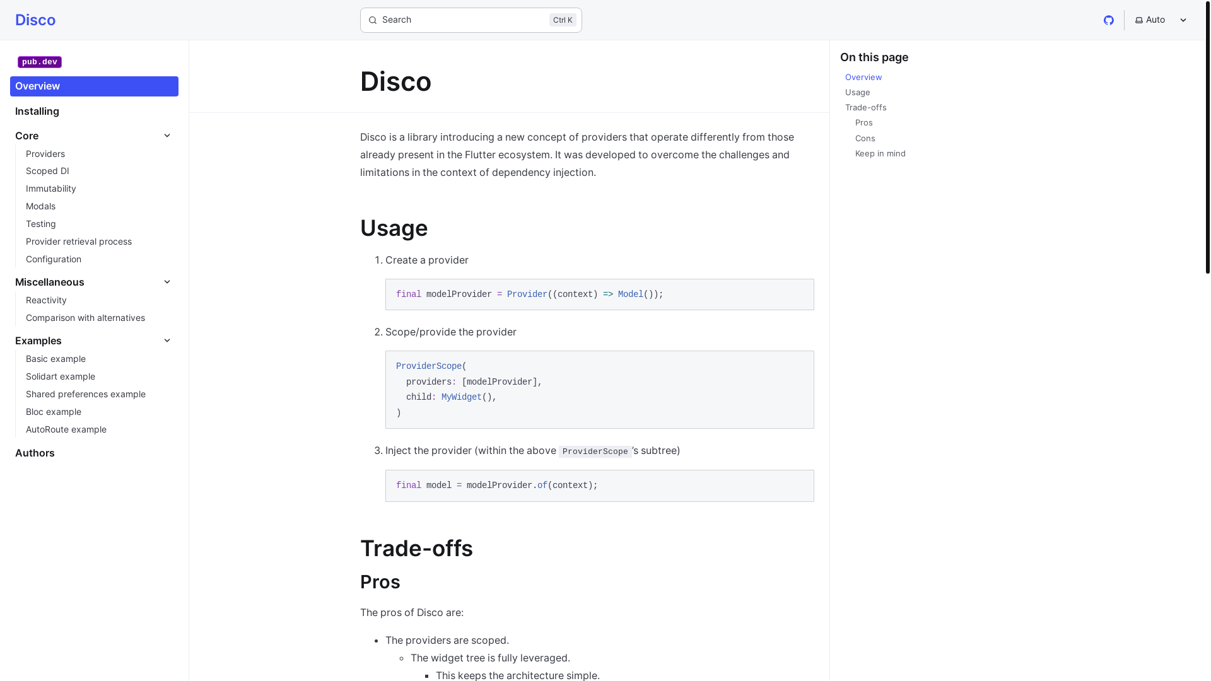
Task: Click the Ctrl K shortcut badge
Action: click(563, 20)
